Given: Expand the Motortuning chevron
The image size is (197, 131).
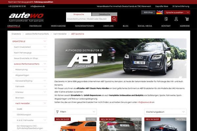Looking at the screenshot, I should (x=45, y=69).
